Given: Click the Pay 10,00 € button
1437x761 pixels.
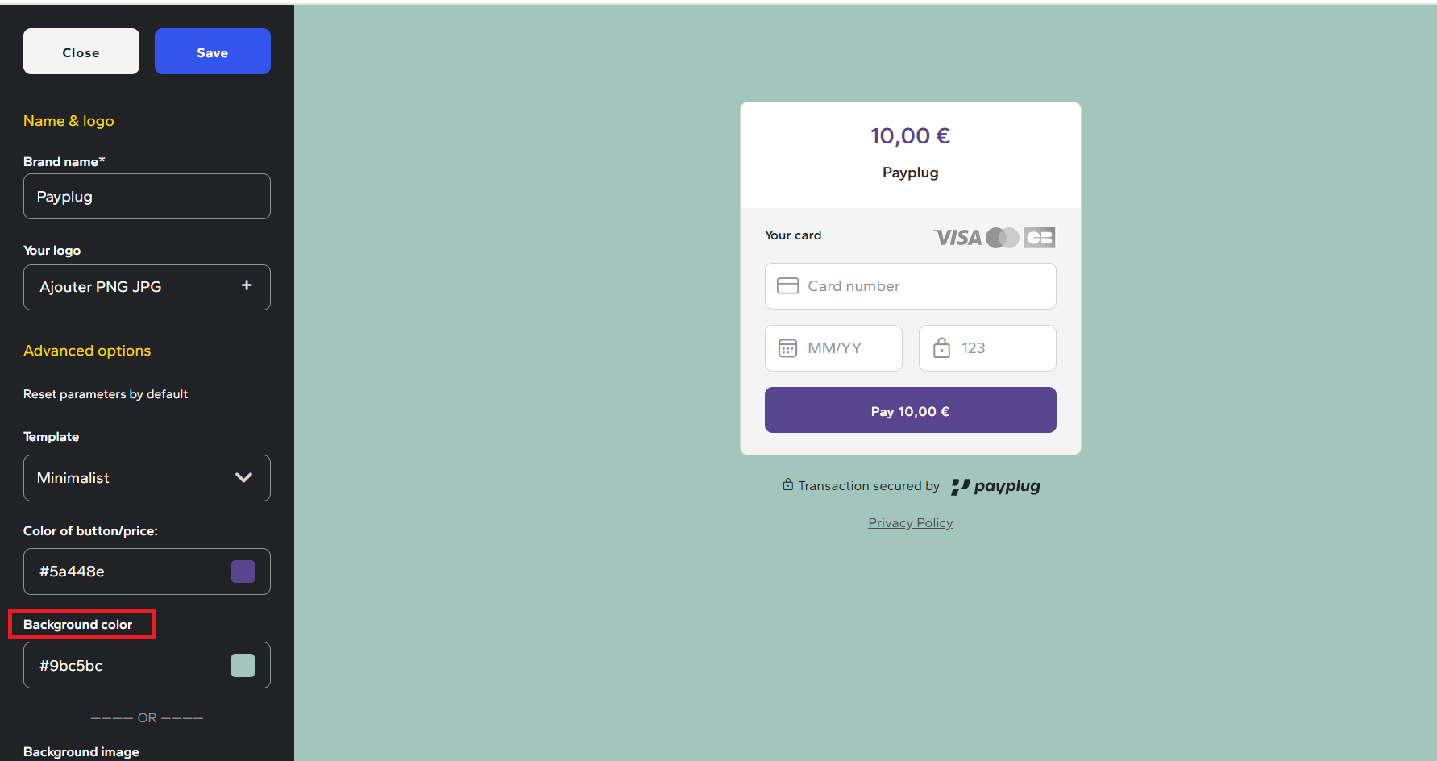Looking at the screenshot, I should pyautogui.click(x=911, y=410).
